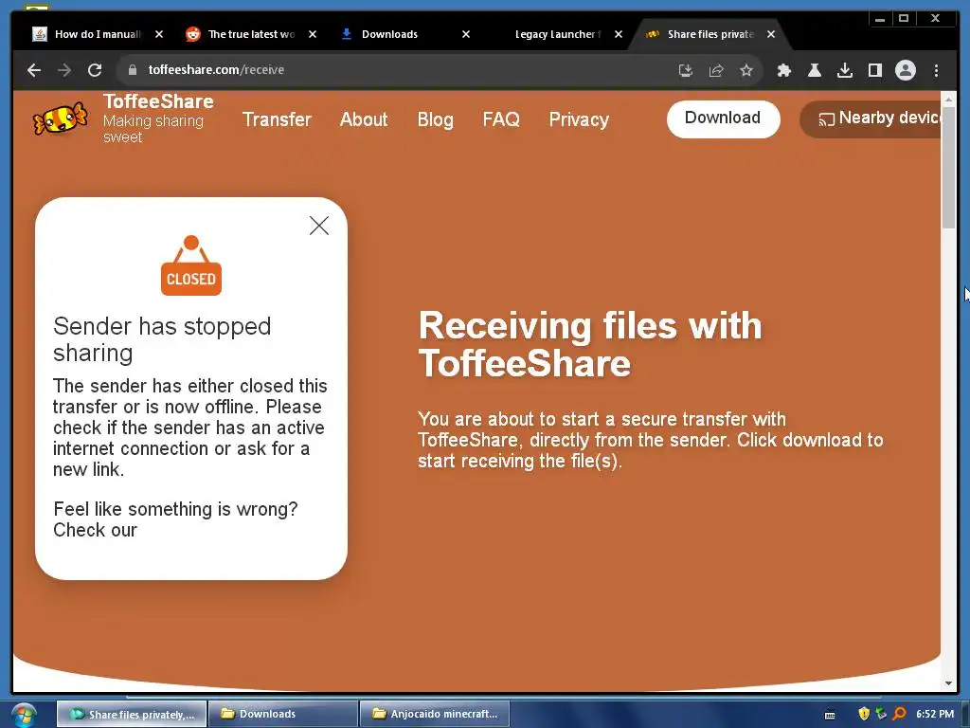970x728 pixels.
Task: Click the orange magnifier tray icon
Action: click(x=900, y=714)
